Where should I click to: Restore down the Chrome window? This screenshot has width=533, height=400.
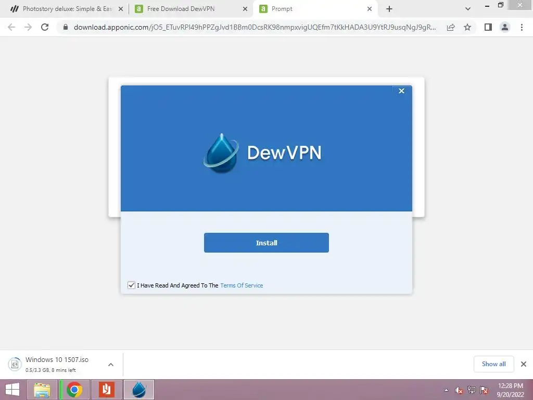tap(500, 5)
